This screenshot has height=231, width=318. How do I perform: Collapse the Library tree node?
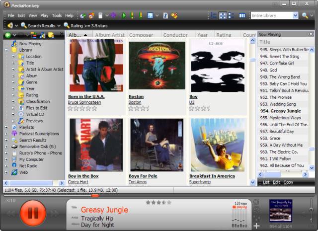pos(6,50)
